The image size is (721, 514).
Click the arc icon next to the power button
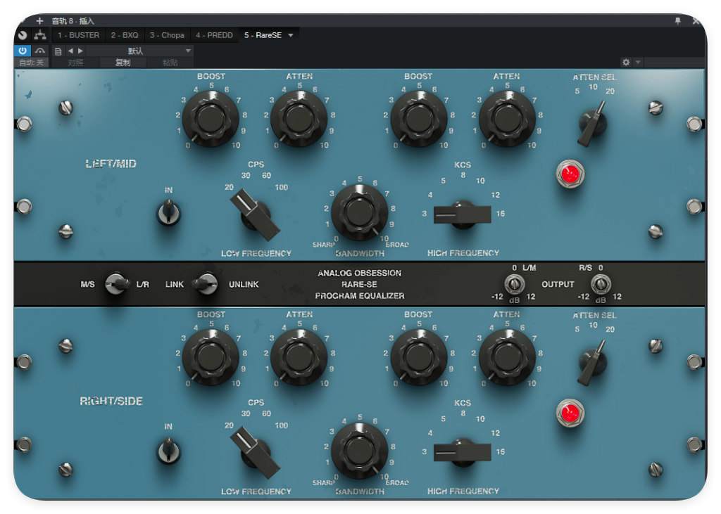tap(40, 51)
